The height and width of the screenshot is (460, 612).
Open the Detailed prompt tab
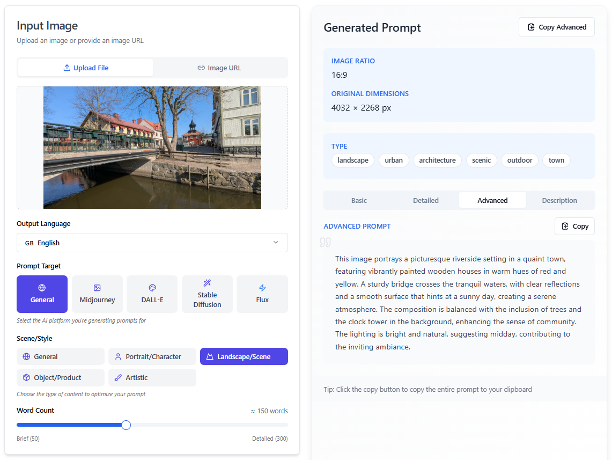(425, 200)
